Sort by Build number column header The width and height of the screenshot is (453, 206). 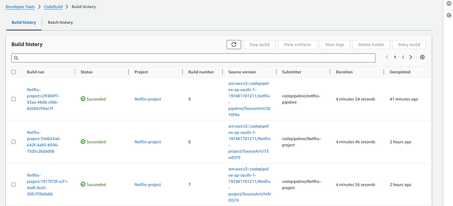[x=201, y=72]
